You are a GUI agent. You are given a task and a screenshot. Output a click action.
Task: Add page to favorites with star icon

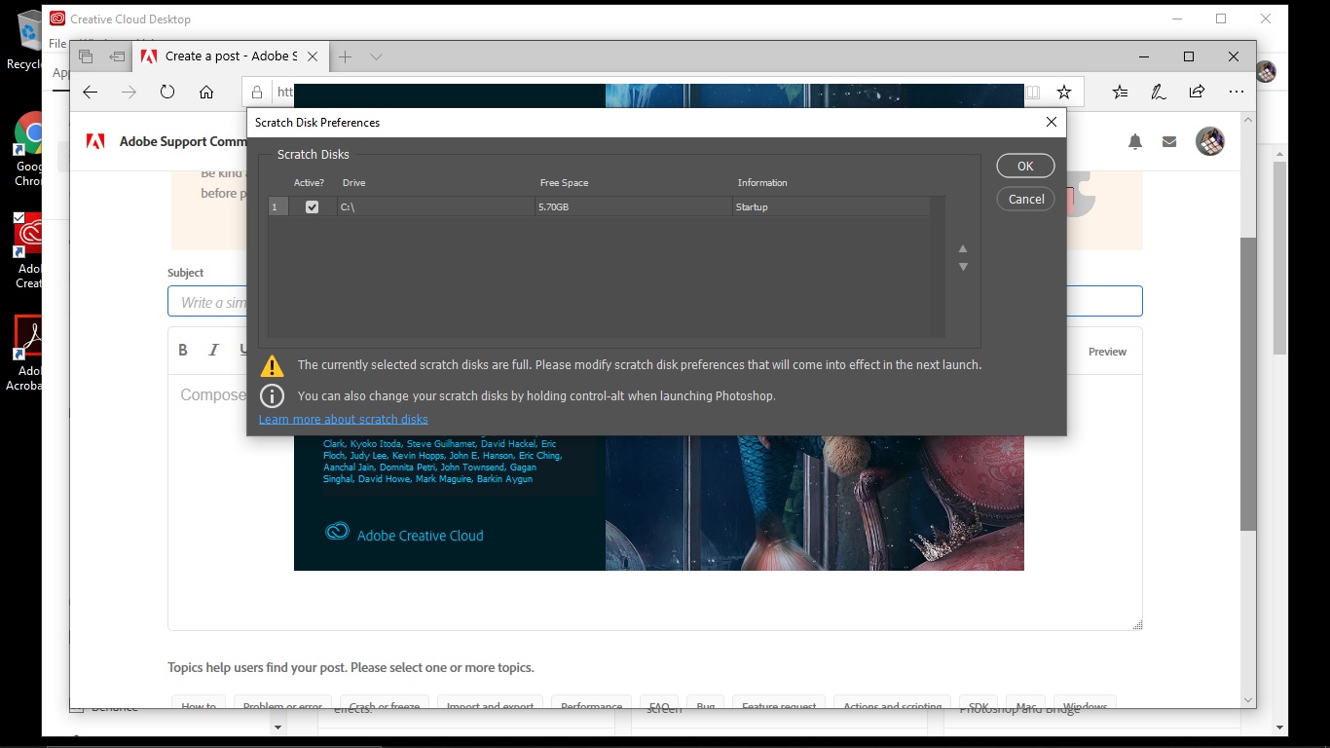click(1063, 92)
